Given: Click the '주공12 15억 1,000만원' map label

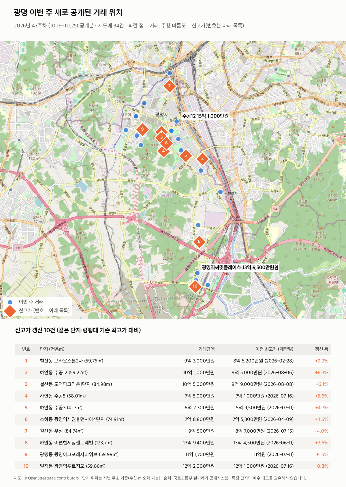Looking at the screenshot, I should pos(205,116).
